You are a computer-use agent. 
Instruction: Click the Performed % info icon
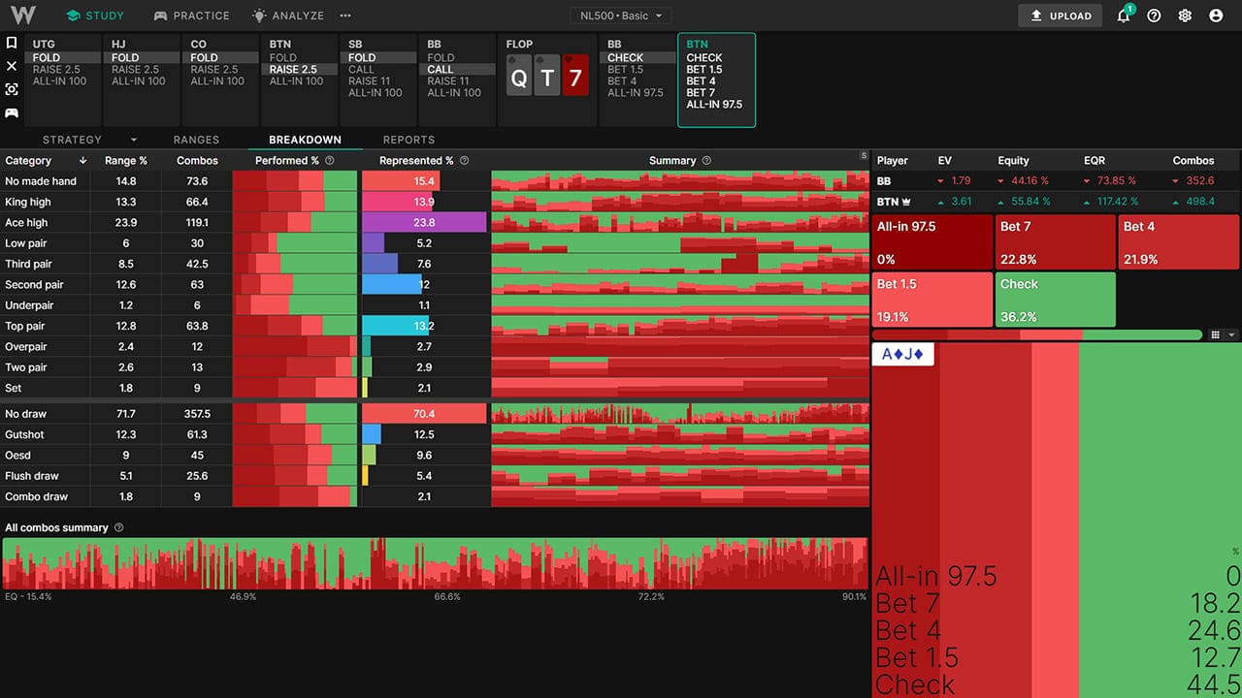pyautogui.click(x=329, y=161)
